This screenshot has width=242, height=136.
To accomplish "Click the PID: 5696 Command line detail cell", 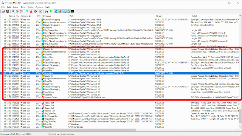I will click(x=215, y=97).
